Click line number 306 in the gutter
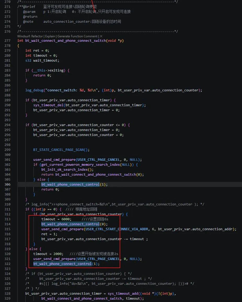Image resolution: width=242 pixels, height=302 pixels. coord(8,185)
